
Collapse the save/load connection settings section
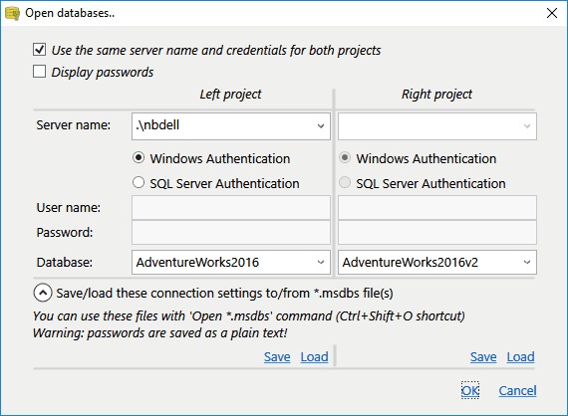(x=43, y=293)
